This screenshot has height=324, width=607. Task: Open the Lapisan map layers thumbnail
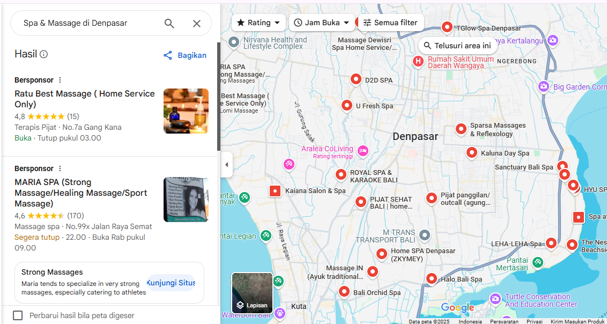(253, 293)
